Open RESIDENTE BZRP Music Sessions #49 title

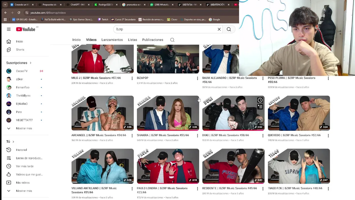(229, 188)
